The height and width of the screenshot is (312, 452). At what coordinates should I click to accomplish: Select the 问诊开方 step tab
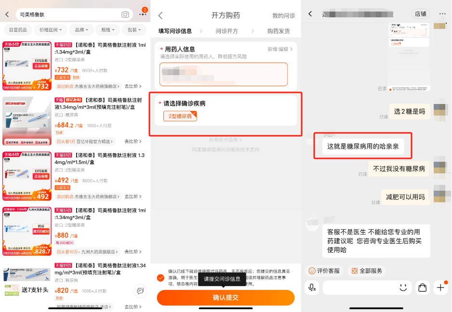pos(226,31)
